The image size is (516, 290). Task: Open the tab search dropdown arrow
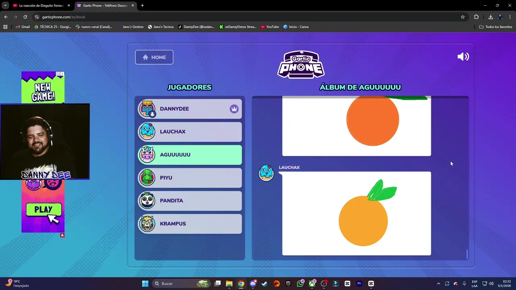pos(5,6)
